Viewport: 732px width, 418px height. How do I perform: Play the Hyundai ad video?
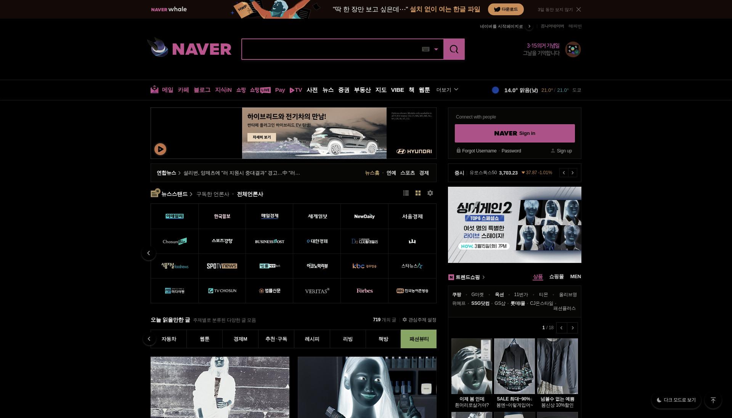pyautogui.click(x=160, y=149)
